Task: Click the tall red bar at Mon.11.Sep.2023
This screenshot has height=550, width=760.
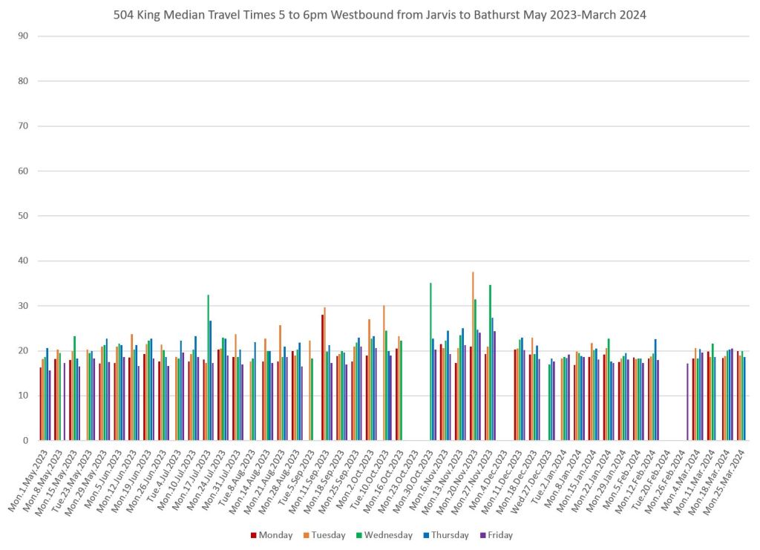Action: point(322,377)
